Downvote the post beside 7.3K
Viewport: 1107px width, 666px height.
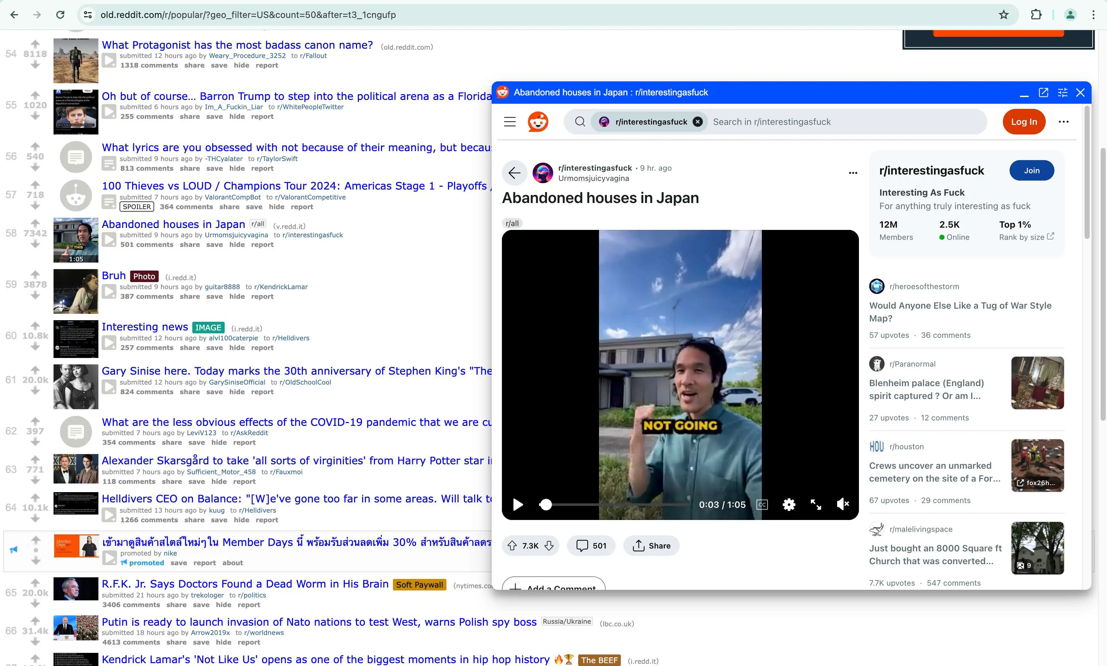click(x=549, y=546)
